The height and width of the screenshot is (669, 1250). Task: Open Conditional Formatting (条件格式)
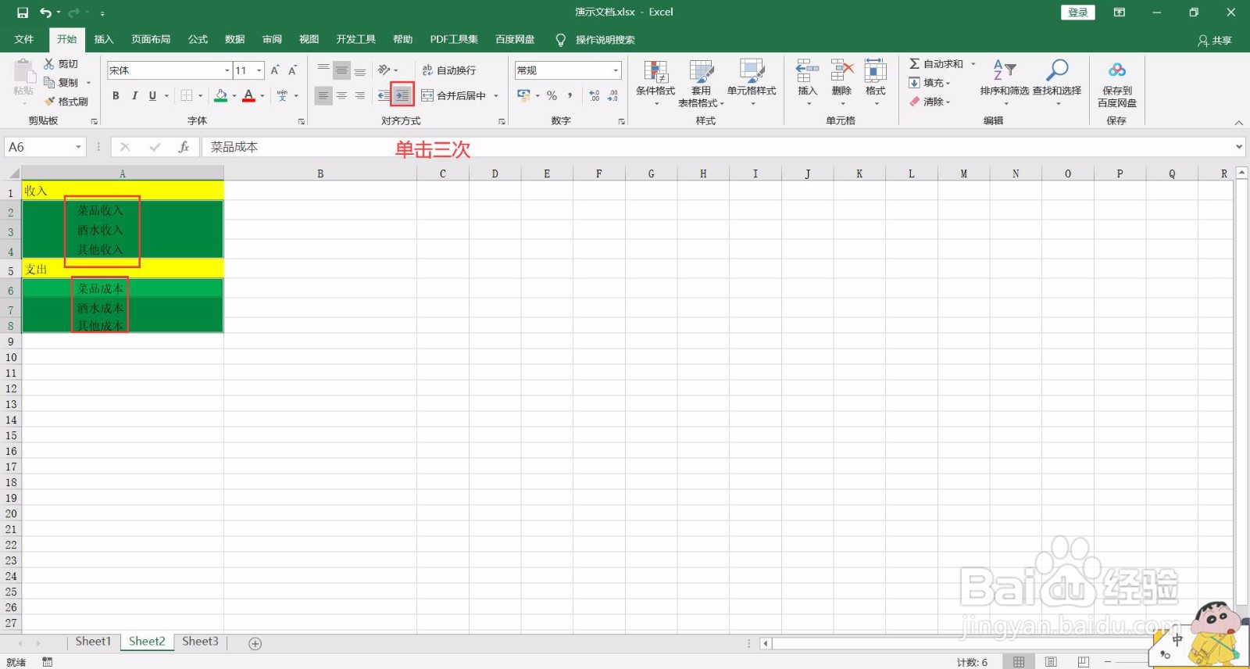[x=655, y=83]
